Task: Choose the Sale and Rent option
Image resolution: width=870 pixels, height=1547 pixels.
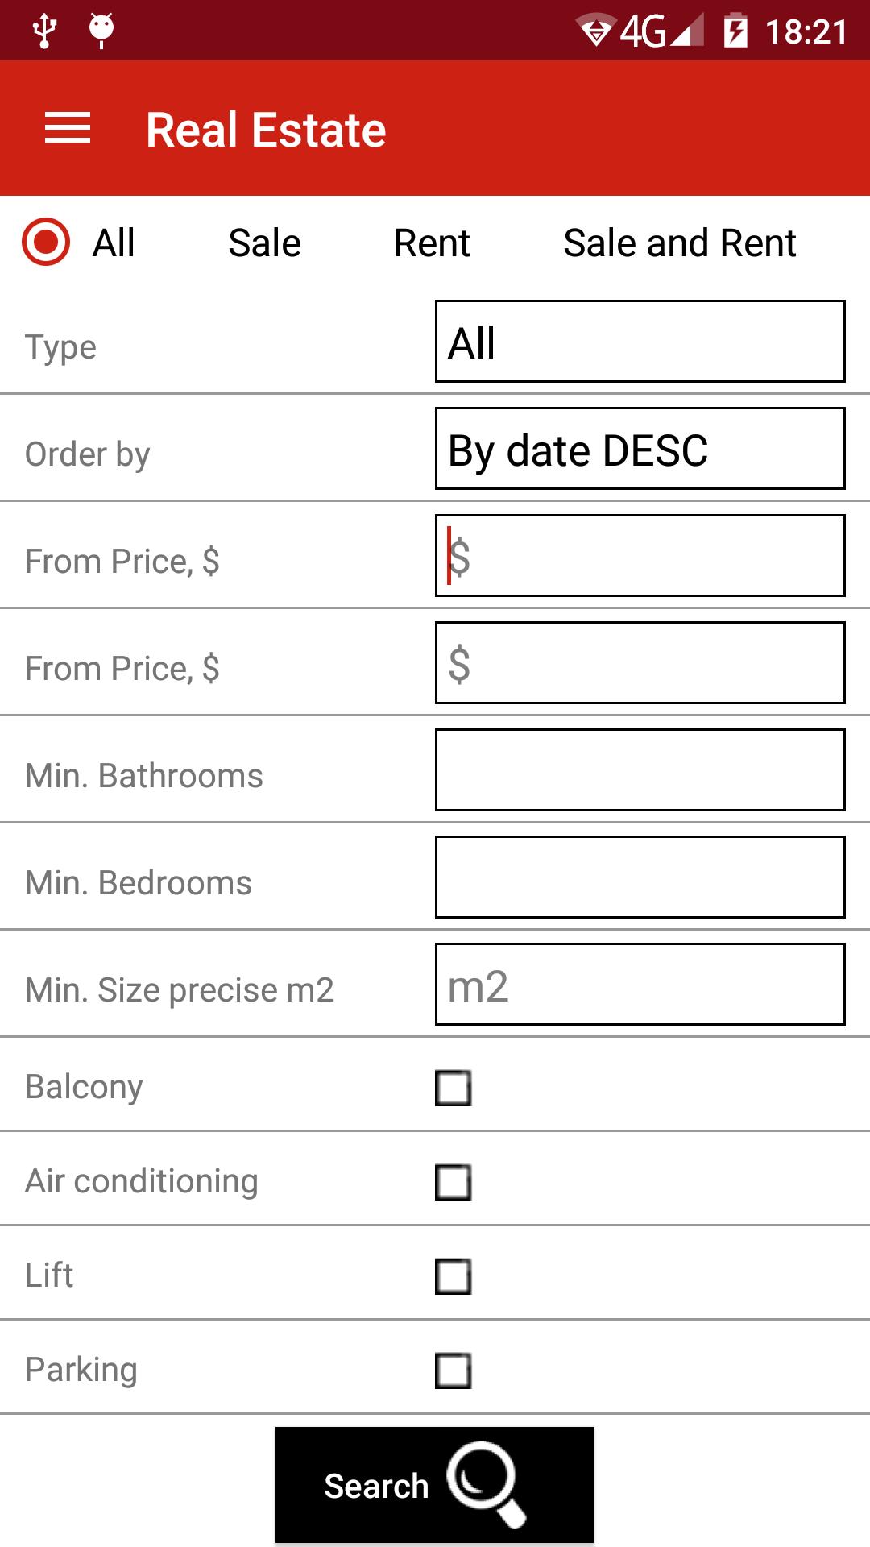Action: pyautogui.click(x=680, y=243)
